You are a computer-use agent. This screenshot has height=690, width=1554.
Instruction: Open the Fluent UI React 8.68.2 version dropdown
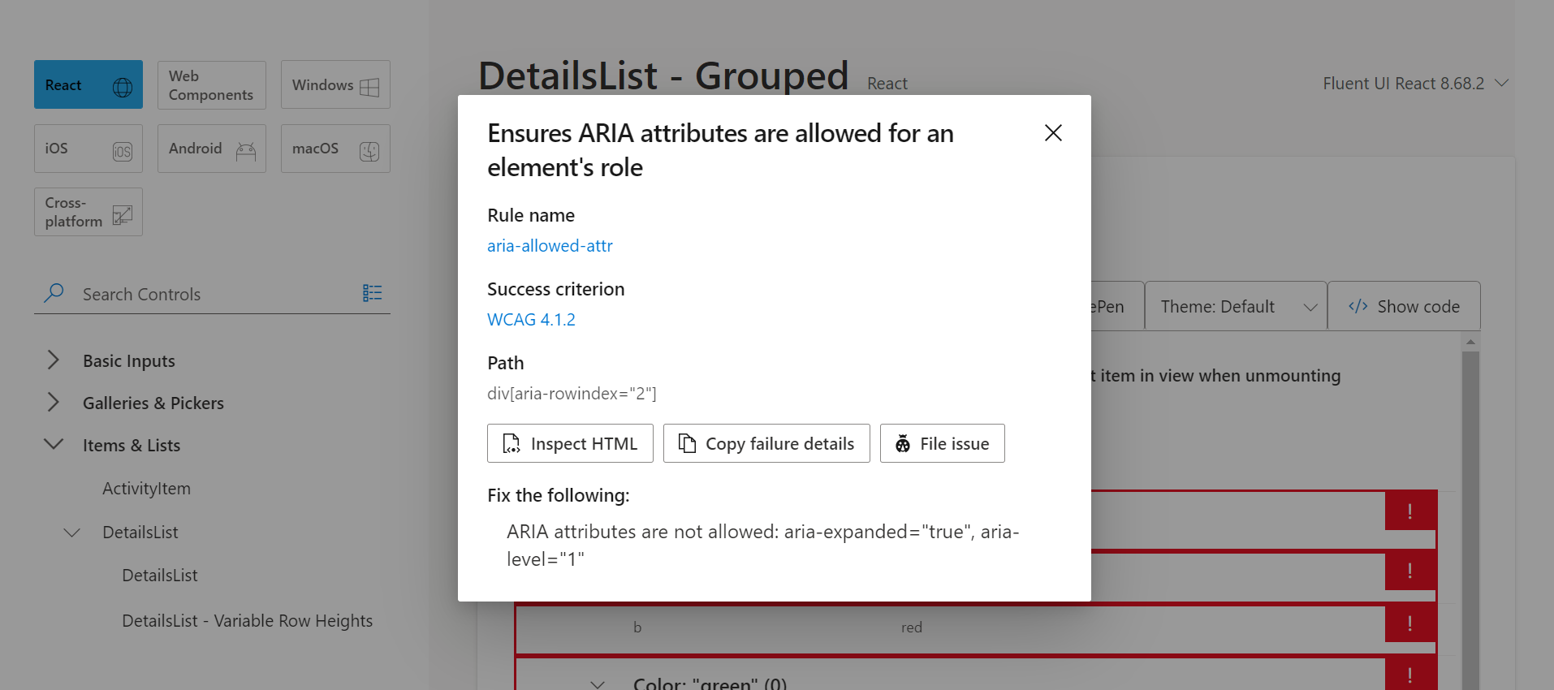click(1415, 84)
